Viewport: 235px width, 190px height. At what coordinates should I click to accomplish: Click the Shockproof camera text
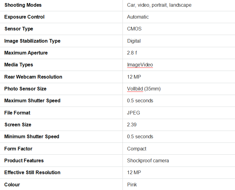coord(148,160)
